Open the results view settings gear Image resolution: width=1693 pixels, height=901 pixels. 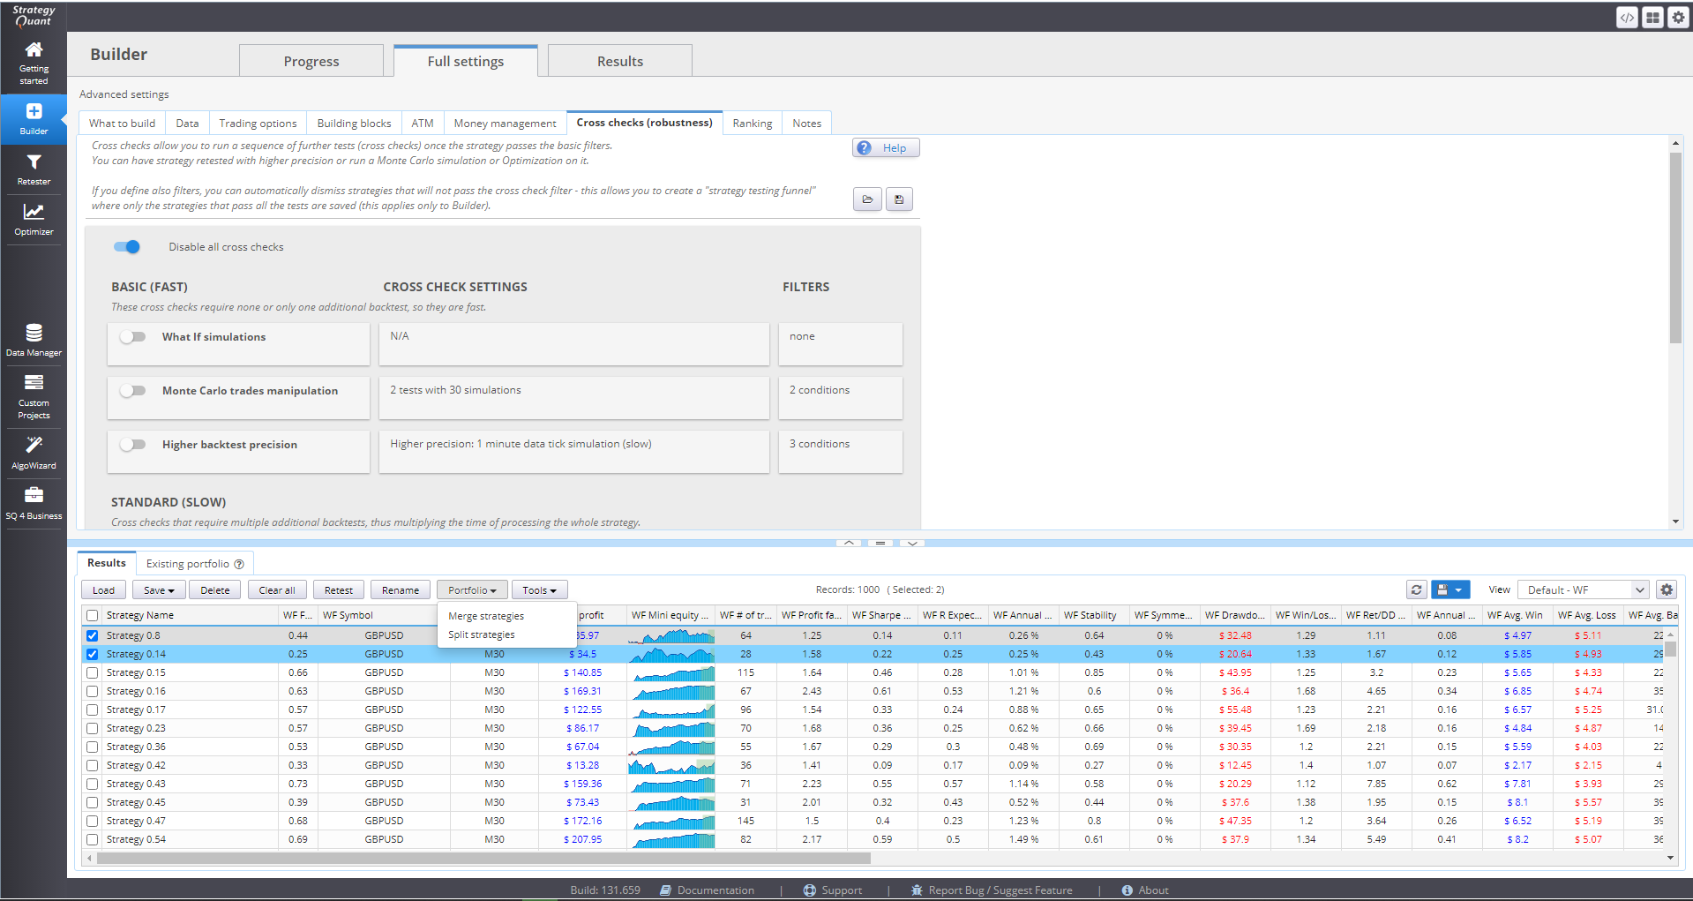1667,589
